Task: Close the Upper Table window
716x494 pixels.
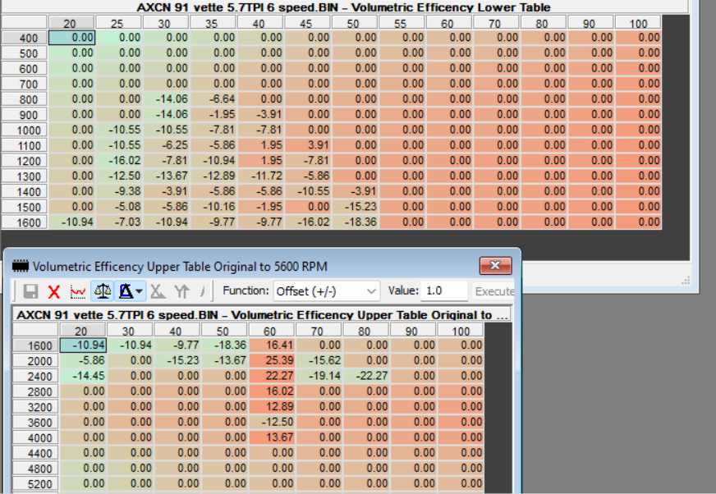Action: click(x=495, y=266)
